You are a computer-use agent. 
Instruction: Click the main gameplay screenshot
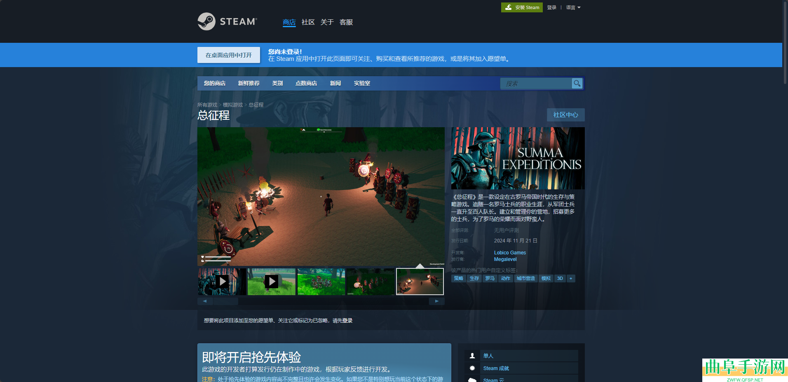(x=321, y=196)
